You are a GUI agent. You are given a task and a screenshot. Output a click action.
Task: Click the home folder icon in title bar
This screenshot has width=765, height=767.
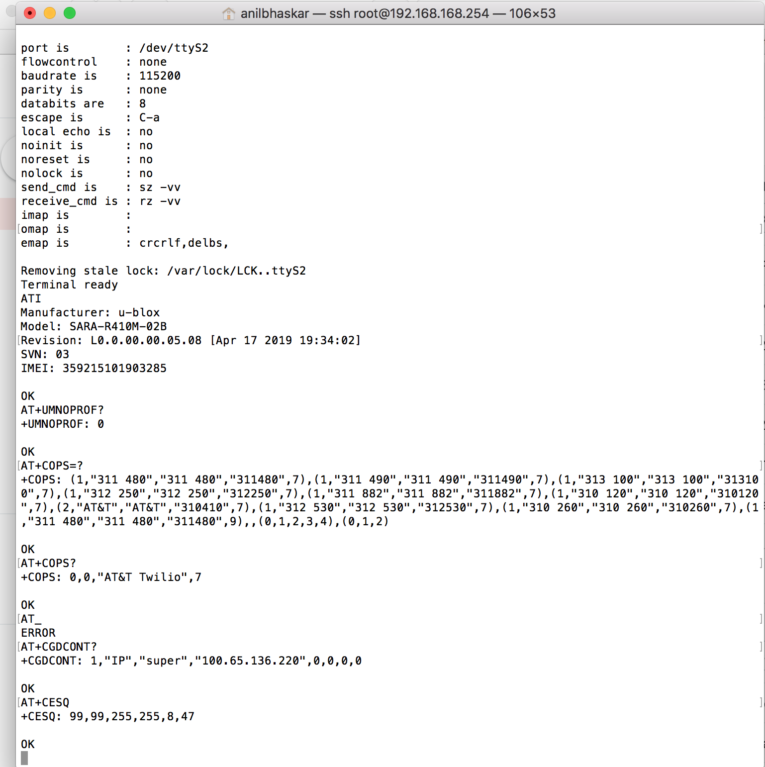click(228, 13)
